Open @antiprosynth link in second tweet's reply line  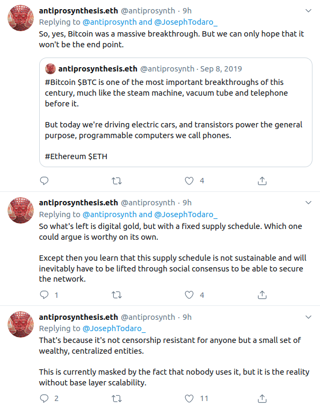110,214
